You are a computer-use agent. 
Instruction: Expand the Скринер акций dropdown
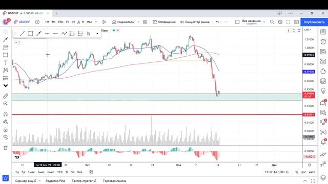[x=39, y=181]
